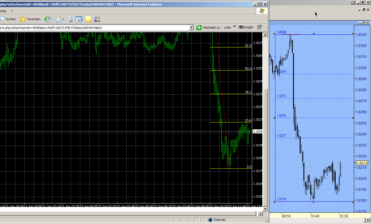
Task: Open the Extras menu
Action: (x=3, y=11)
